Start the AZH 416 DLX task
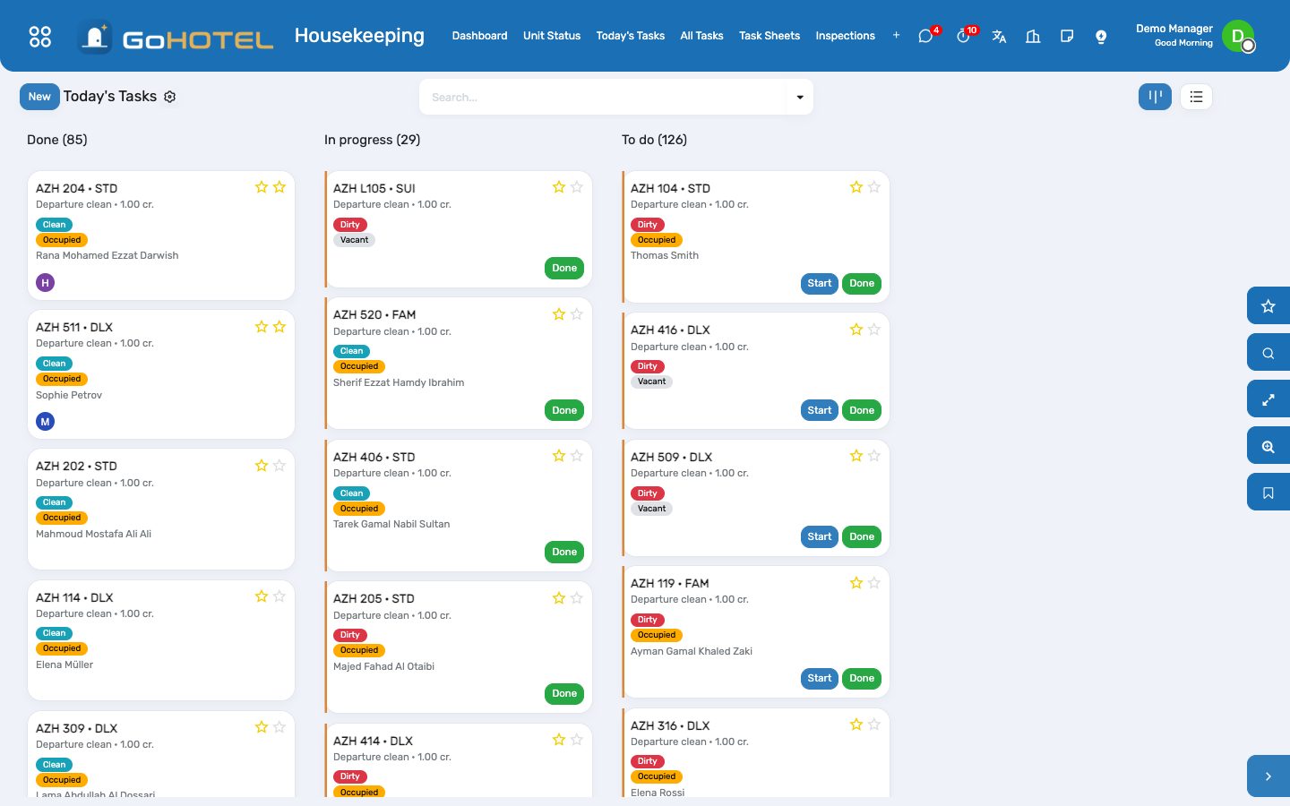The height and width of the screenshot is (806, 1290). pyautogui.click(x=820, y=410)
